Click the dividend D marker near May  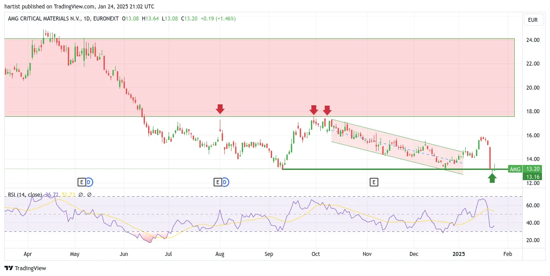click(89, 182)
